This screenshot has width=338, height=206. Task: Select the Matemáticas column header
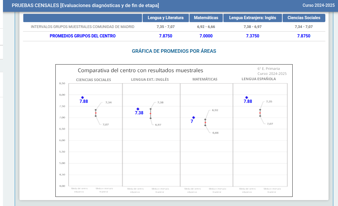(x=206, y=18)
